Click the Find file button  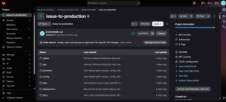(145, 24)
